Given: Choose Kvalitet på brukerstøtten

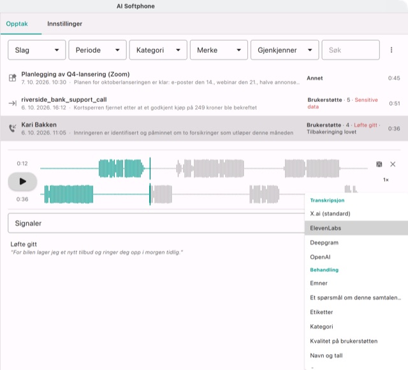Looking at the screenshot, I should 356,341.
